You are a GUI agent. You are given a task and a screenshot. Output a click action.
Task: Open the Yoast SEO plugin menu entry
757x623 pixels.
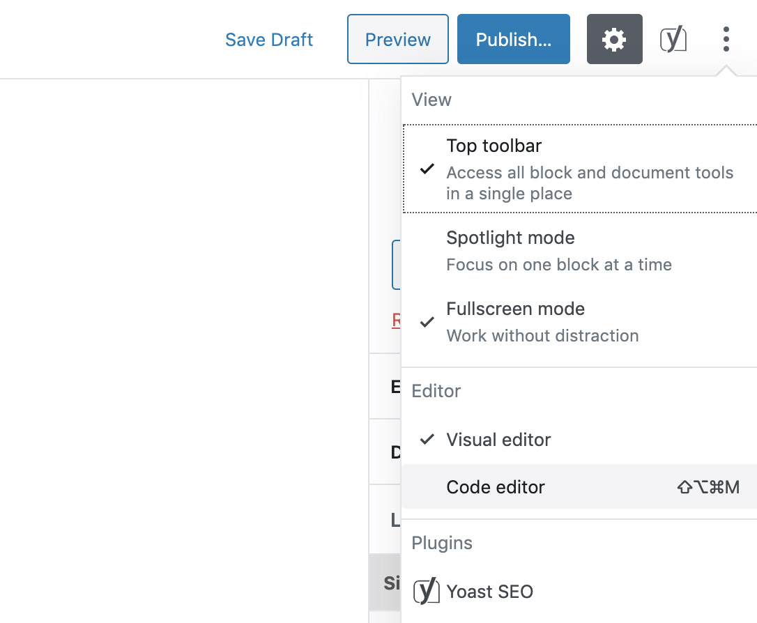point(489,592)
